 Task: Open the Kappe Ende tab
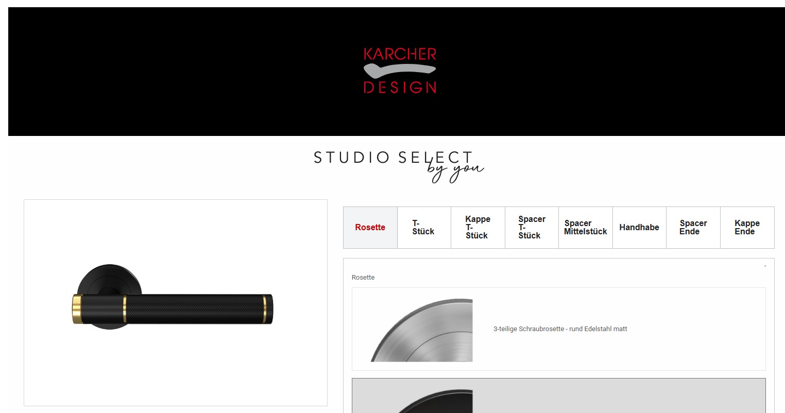747,228
